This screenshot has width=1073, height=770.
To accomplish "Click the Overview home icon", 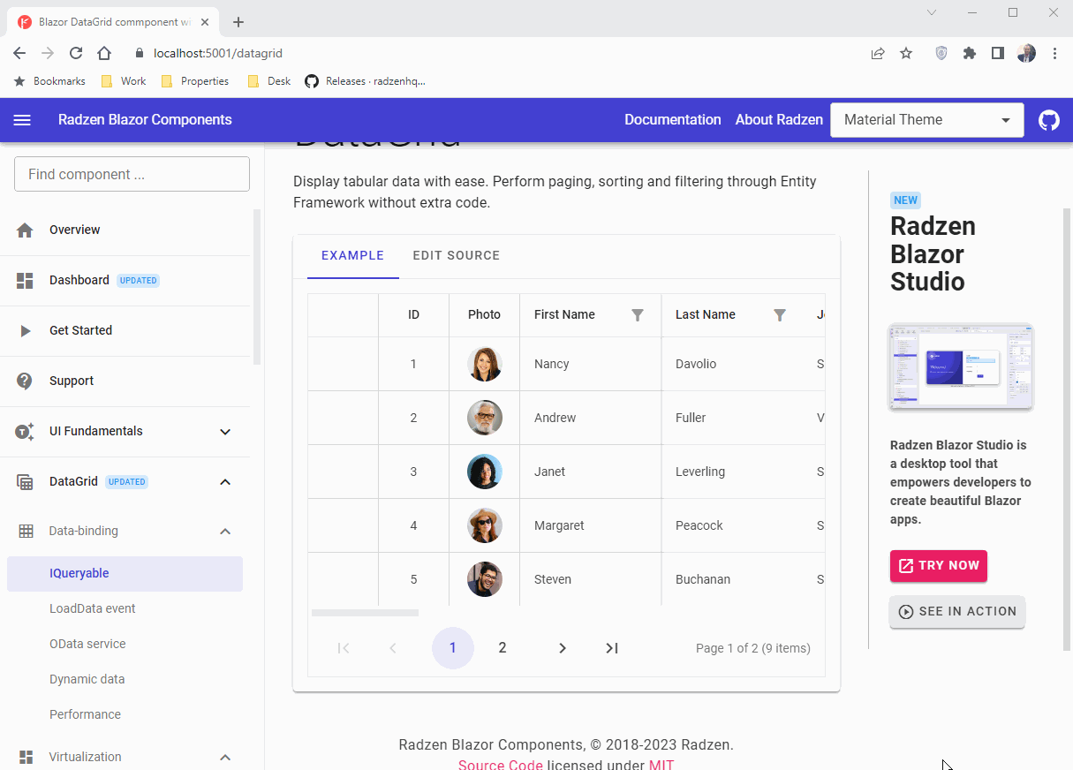I will [x=25, y=230].
